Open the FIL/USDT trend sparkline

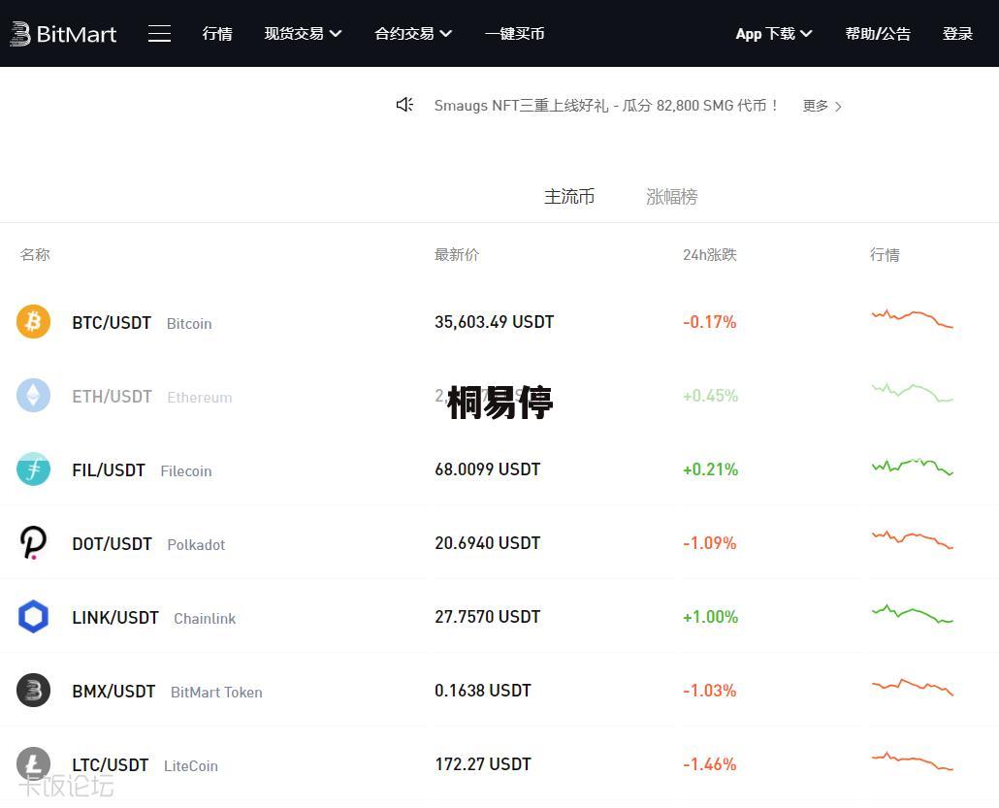tap(912, 467)
